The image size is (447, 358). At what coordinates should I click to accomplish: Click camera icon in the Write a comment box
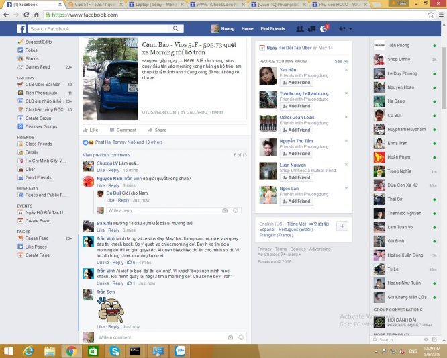tap(230, 337)
